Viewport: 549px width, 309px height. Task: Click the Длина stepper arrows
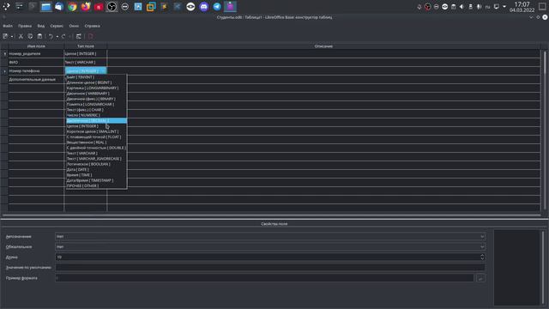[x=482, y=257]
